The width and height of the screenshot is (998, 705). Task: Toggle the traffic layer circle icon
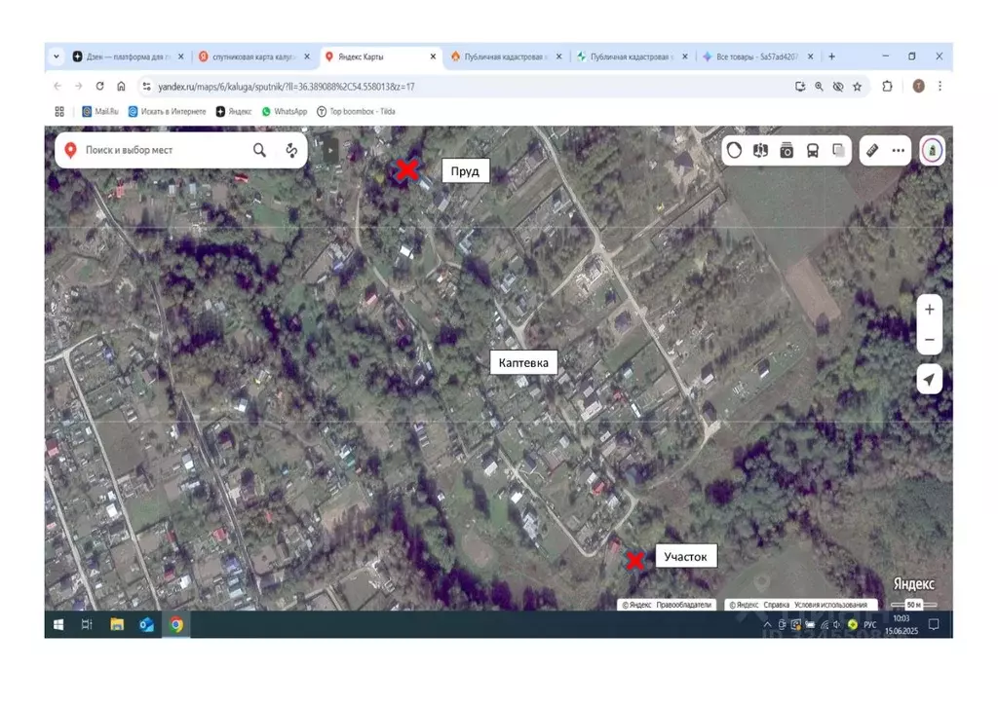coord(735,150)
